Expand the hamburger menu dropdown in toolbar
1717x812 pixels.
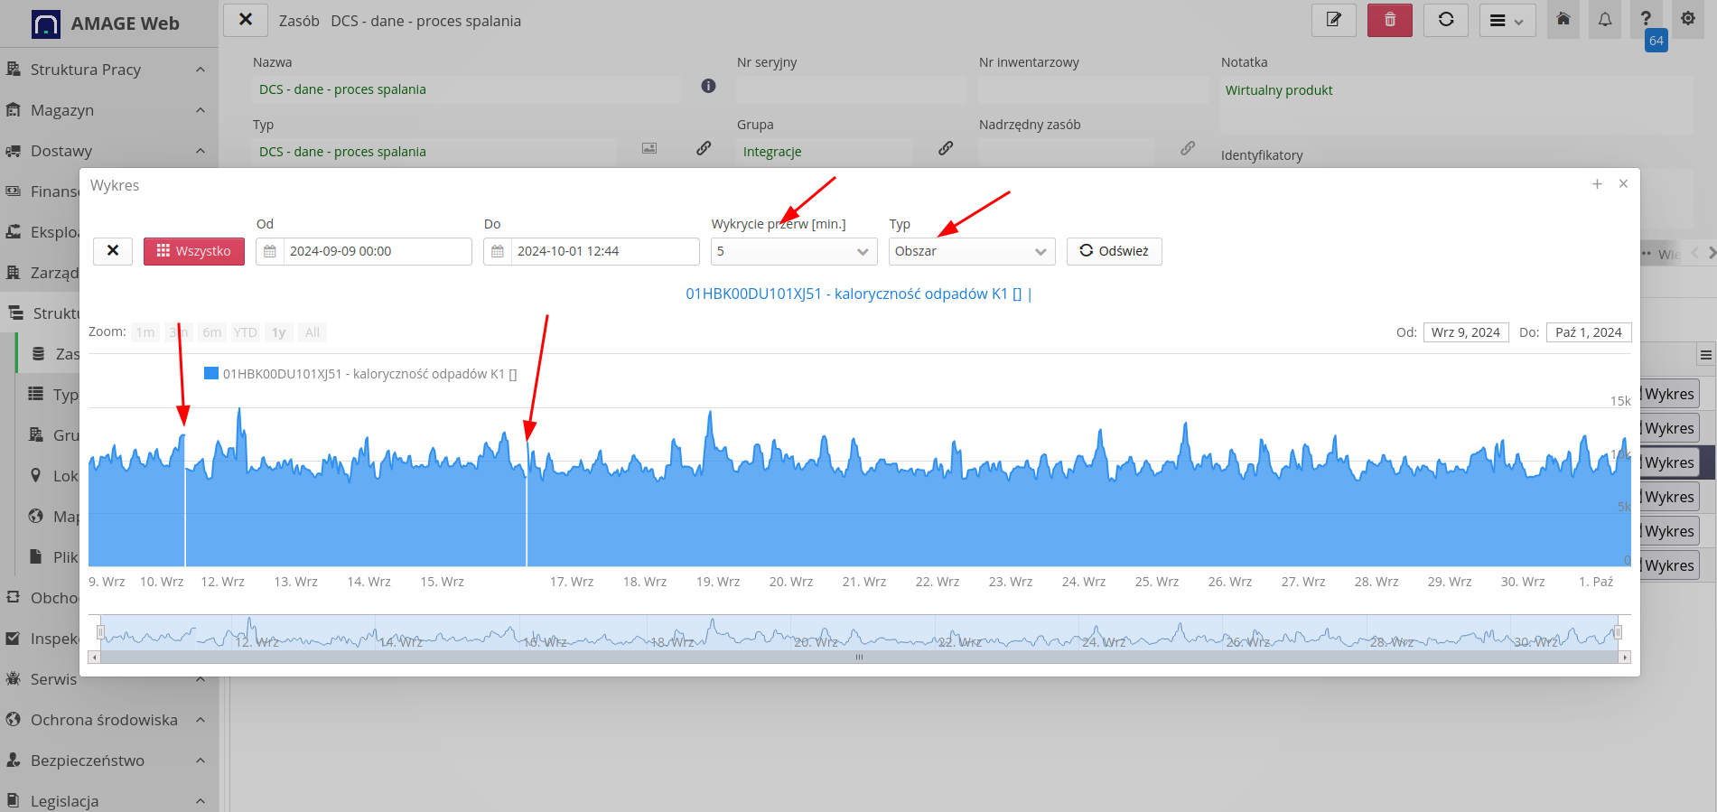tap(1507, 21)
